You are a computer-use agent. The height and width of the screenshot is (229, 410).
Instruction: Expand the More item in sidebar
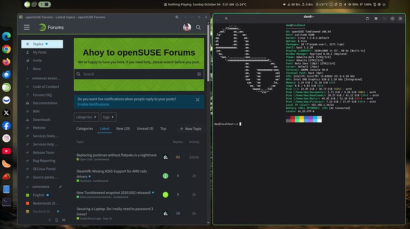point(37,69)
